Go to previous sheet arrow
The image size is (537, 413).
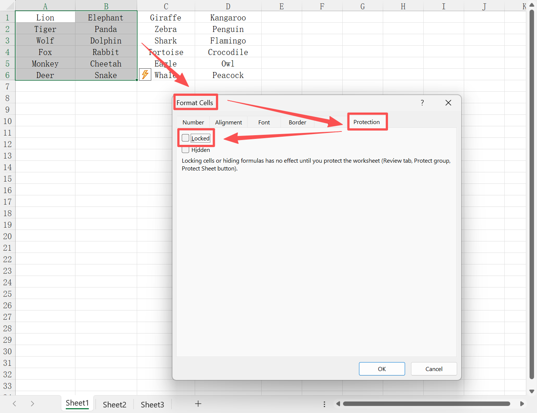coord(14,404)
